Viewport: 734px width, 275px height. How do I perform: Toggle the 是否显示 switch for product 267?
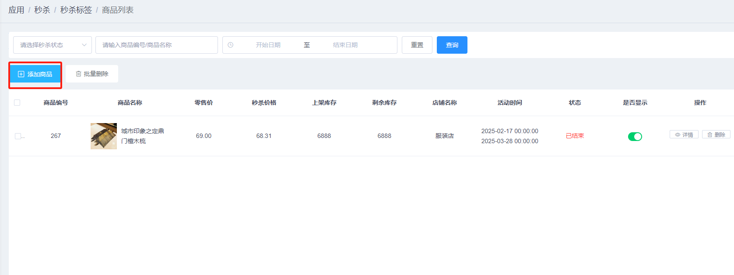pos(635,137)
